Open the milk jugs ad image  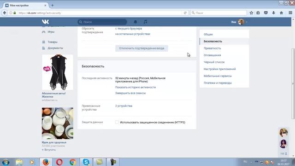(x=57, y=123)
